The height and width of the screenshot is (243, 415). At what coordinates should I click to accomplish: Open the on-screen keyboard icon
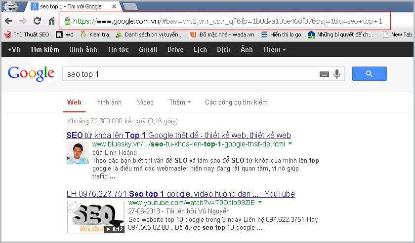pyautogui.click(x=324, y=74)
